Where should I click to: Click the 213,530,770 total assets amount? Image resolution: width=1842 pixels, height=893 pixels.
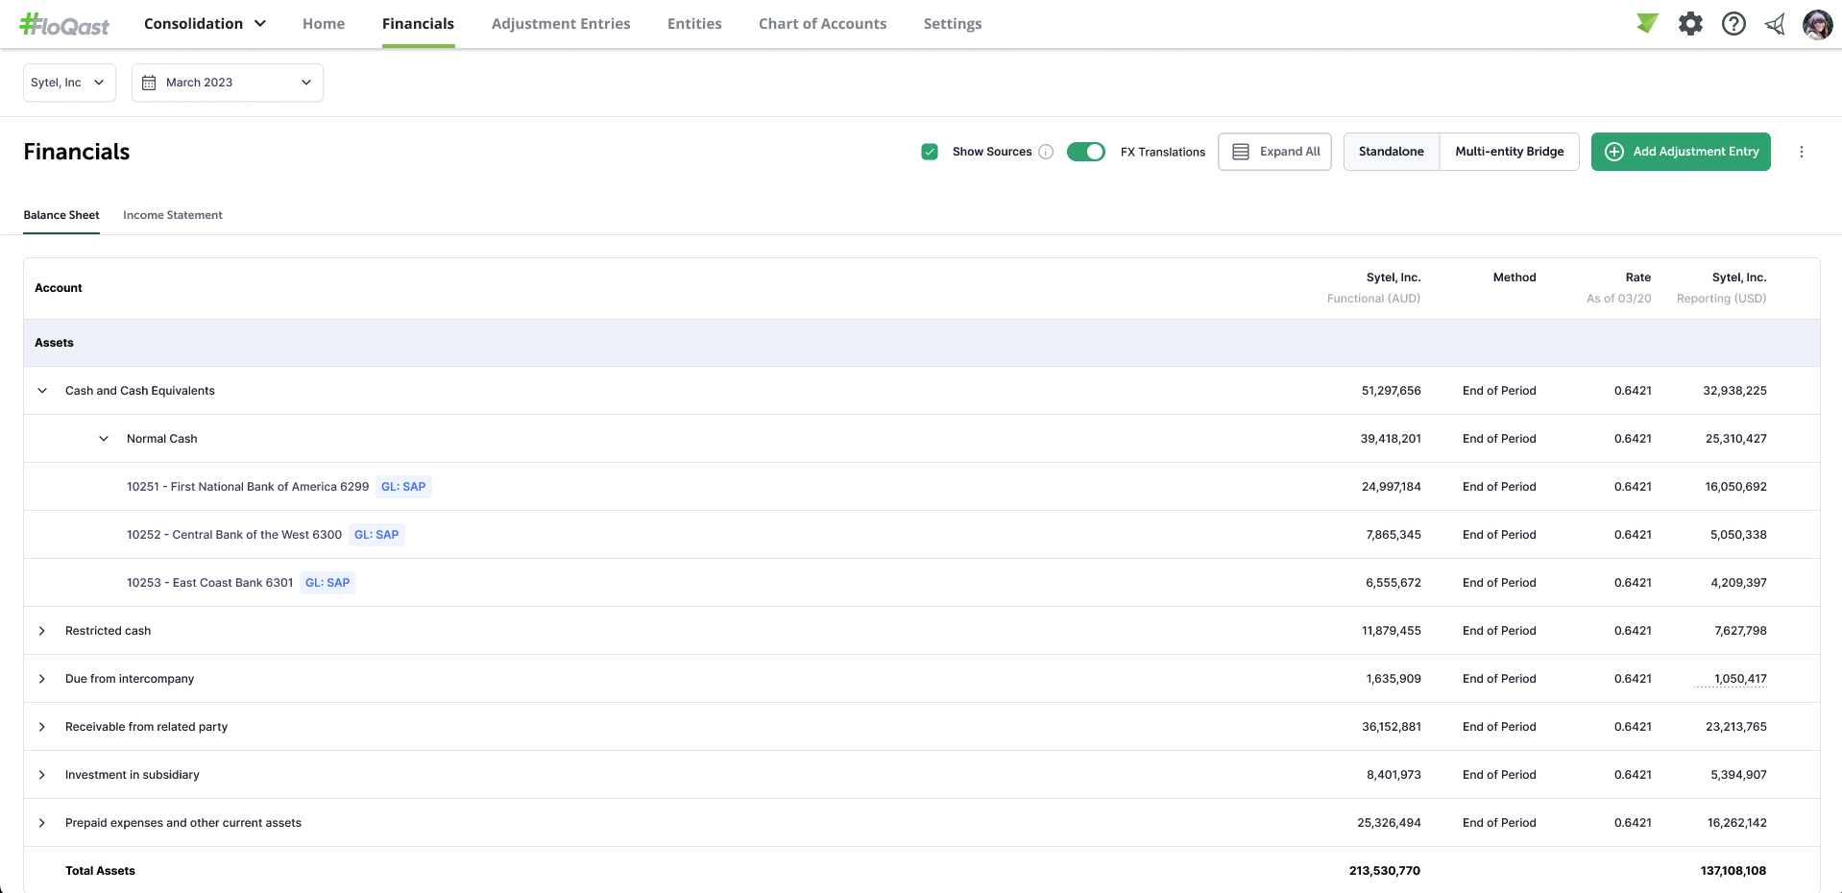[x=1384, y=871]
